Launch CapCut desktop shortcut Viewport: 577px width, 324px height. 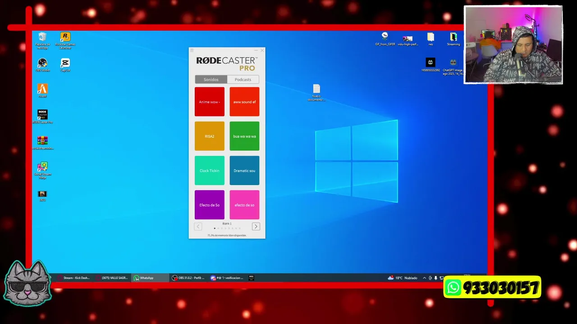[x=65, y=65]
